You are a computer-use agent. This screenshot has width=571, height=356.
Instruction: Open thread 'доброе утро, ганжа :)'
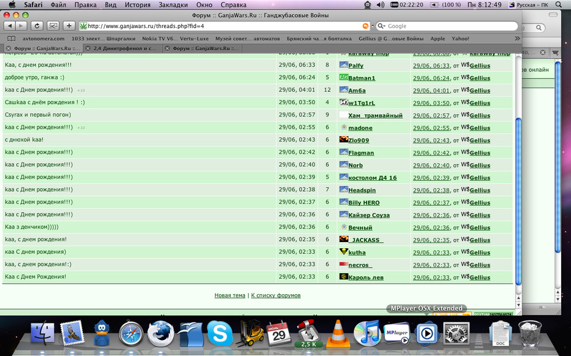34,77
